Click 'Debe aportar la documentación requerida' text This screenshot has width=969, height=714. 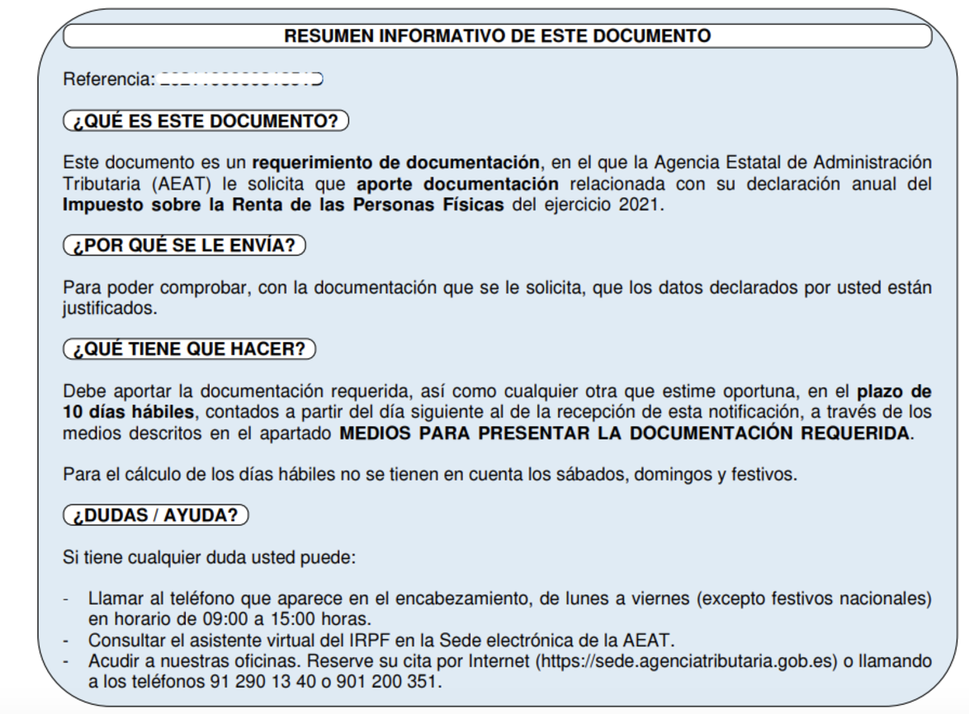[236, 392]
